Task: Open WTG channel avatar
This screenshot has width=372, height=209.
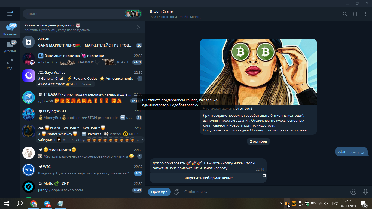Action: click(29, 170)
